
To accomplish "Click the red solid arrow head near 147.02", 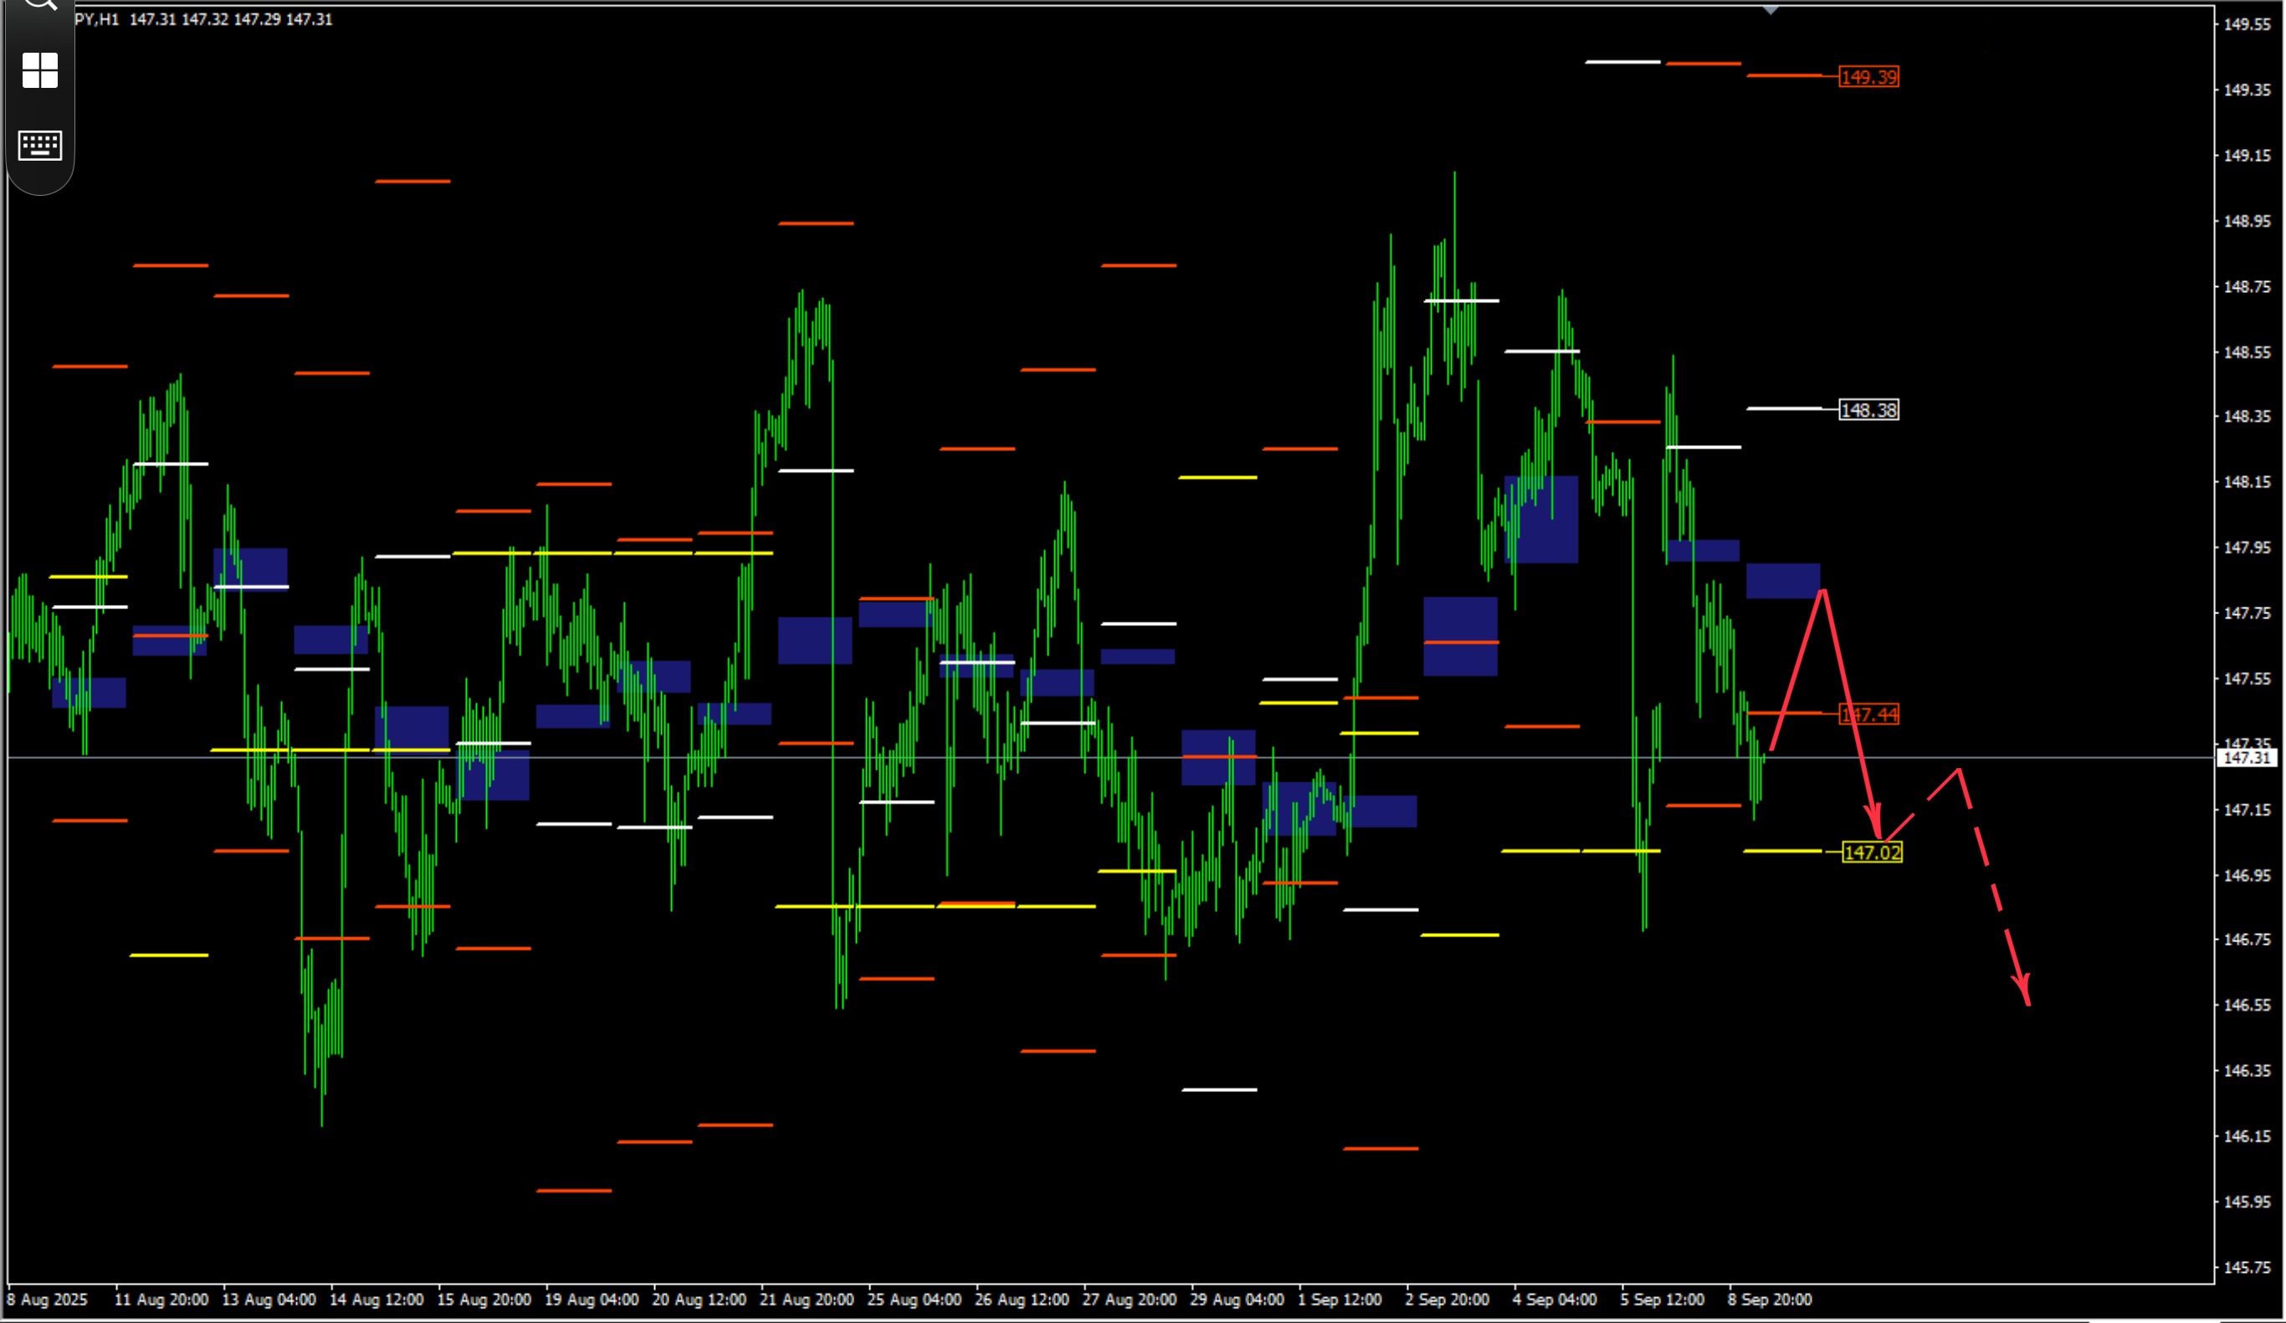I will pos(1877,824).
